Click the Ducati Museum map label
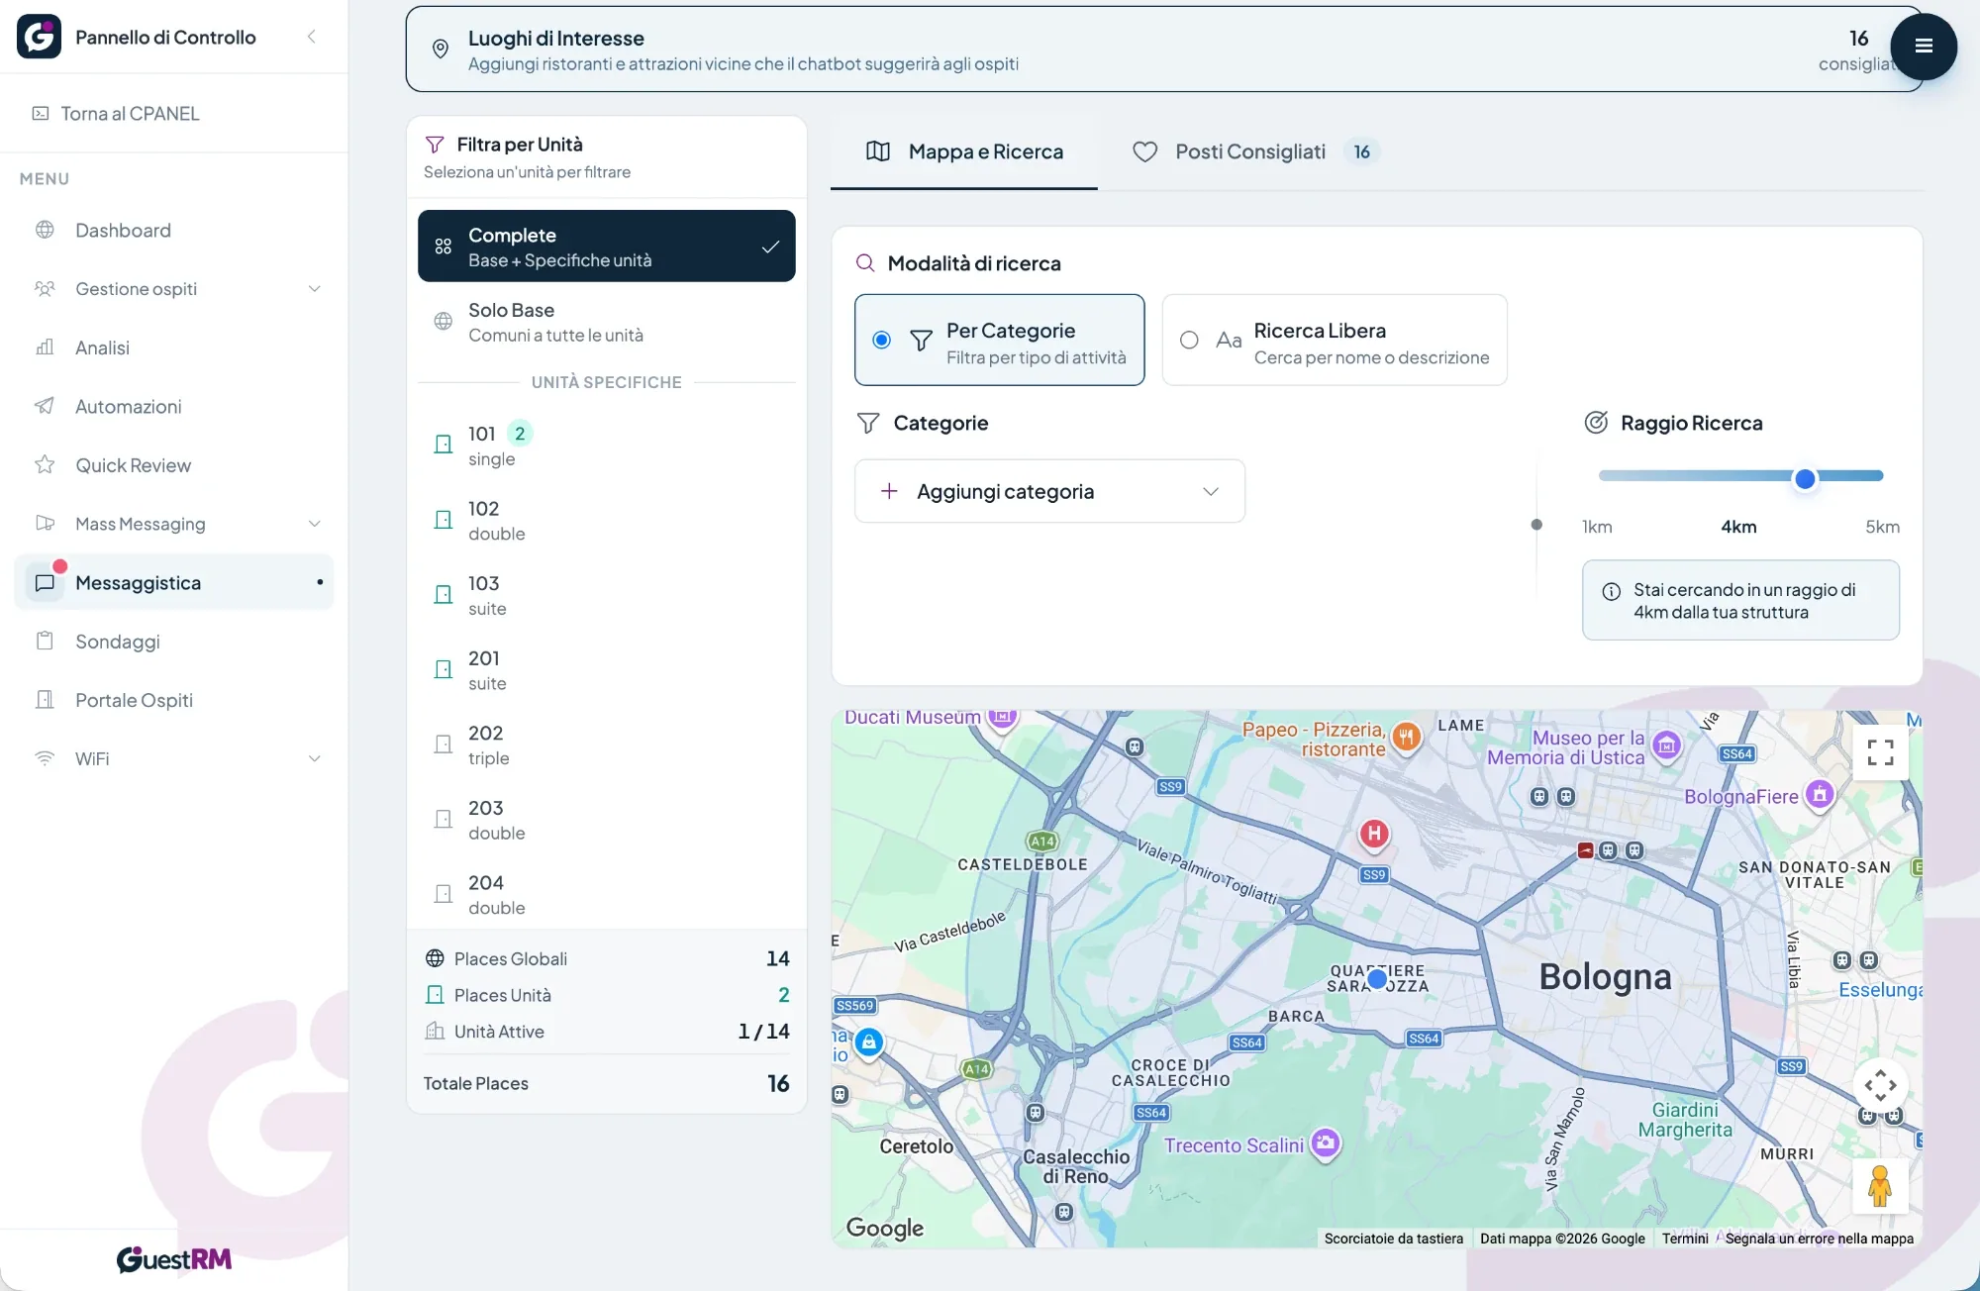This screenshot has height=1291, width=1980. tap(912, 717)
